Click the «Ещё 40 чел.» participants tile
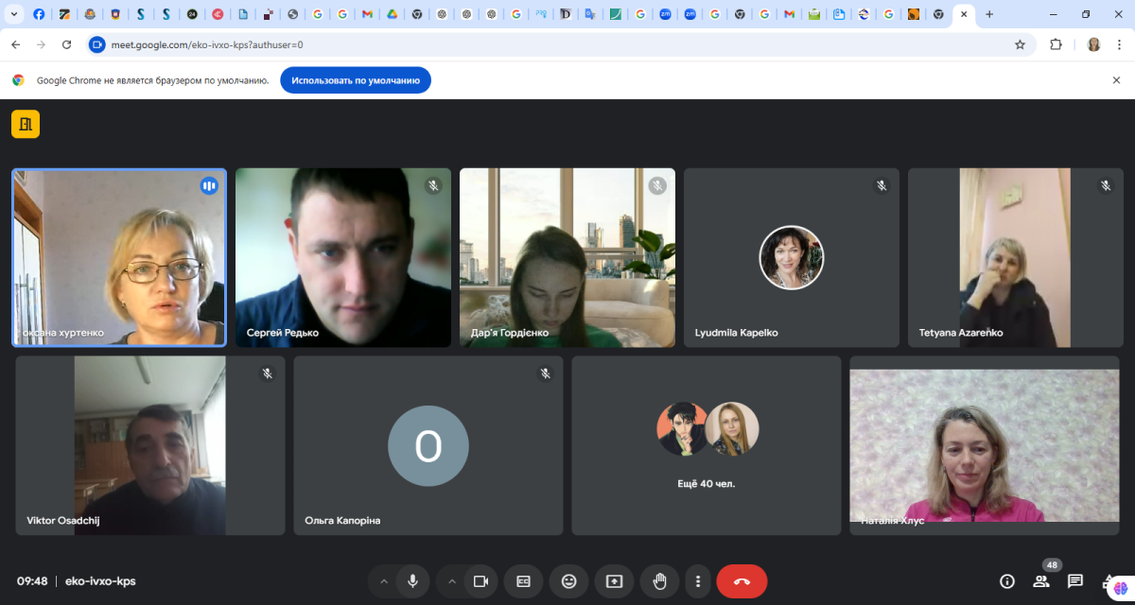1135x605 pixels. 706,445
